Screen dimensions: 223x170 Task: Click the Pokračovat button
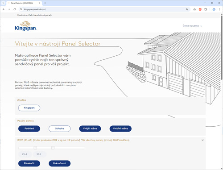coord(60,163)
